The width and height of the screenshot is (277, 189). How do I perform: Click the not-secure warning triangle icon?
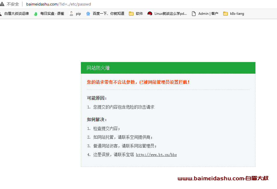(x=2, y=4)
